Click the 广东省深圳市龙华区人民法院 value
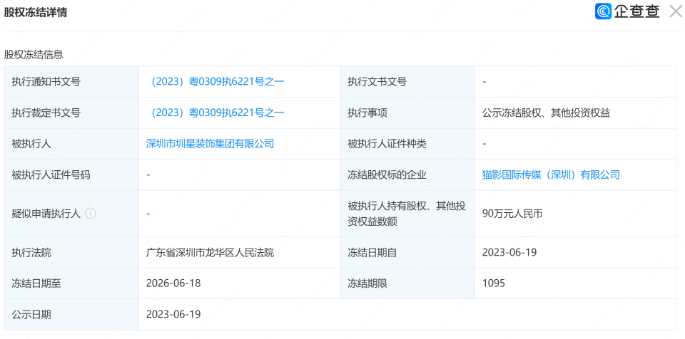Image resolution: width=685 pixels, height=339 pixels. point(210,252)
